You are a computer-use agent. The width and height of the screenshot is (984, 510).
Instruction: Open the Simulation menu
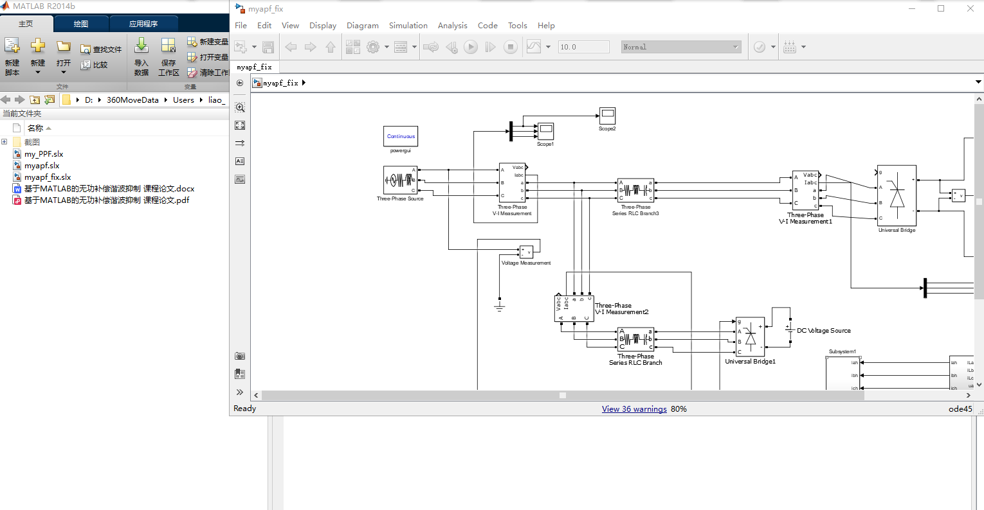coord(408,26)
